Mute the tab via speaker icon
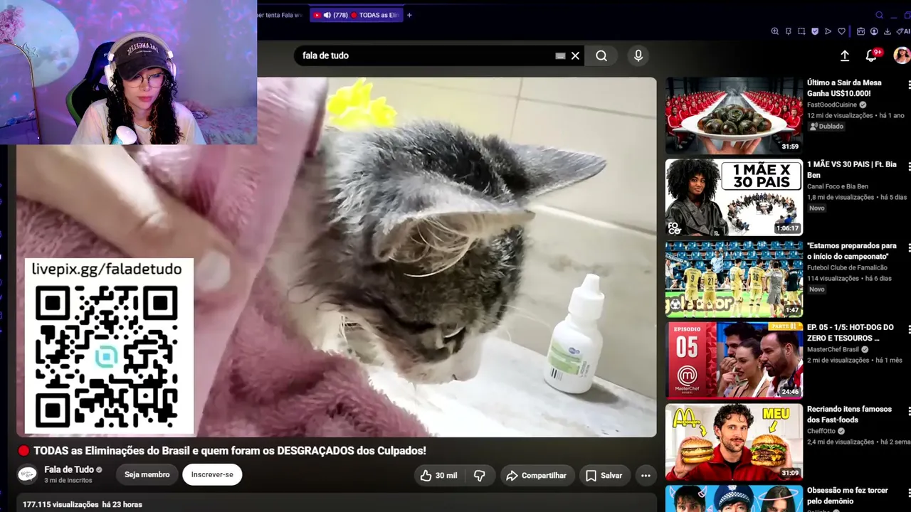This screenshot has height=512, width=911. tap(327, 15)
